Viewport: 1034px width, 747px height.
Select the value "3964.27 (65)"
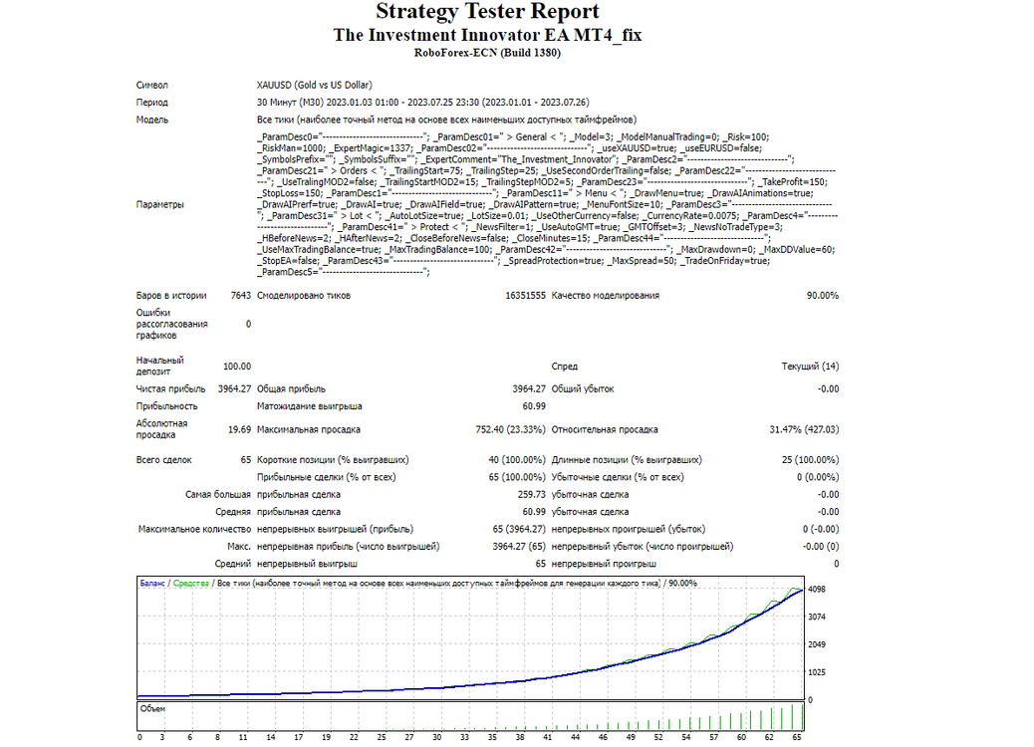519,546
